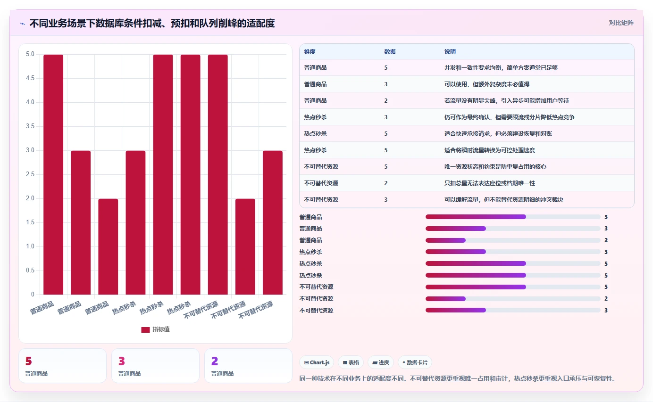Click the 对比矩阵 label in header
Image resolution: width=653 pixels, height=402 pixels.
621,23
